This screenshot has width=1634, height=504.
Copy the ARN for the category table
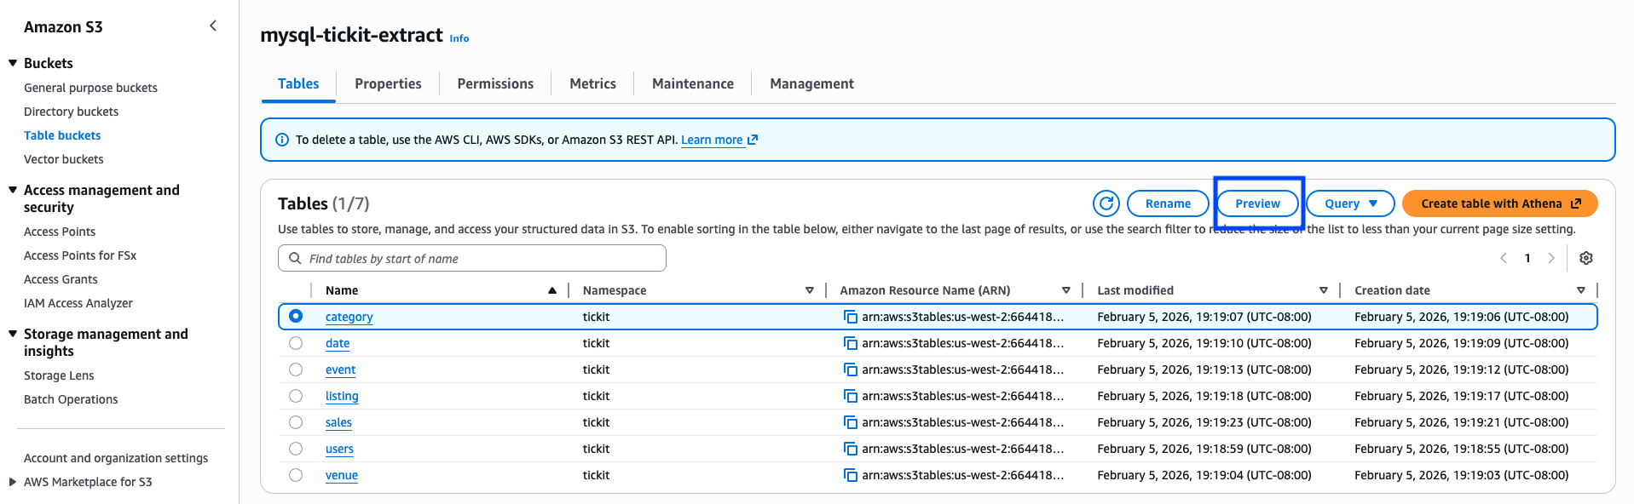point(850,317)
